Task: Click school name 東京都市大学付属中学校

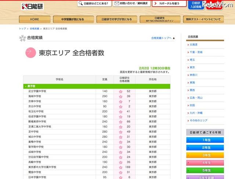Action: click(42, 167)
